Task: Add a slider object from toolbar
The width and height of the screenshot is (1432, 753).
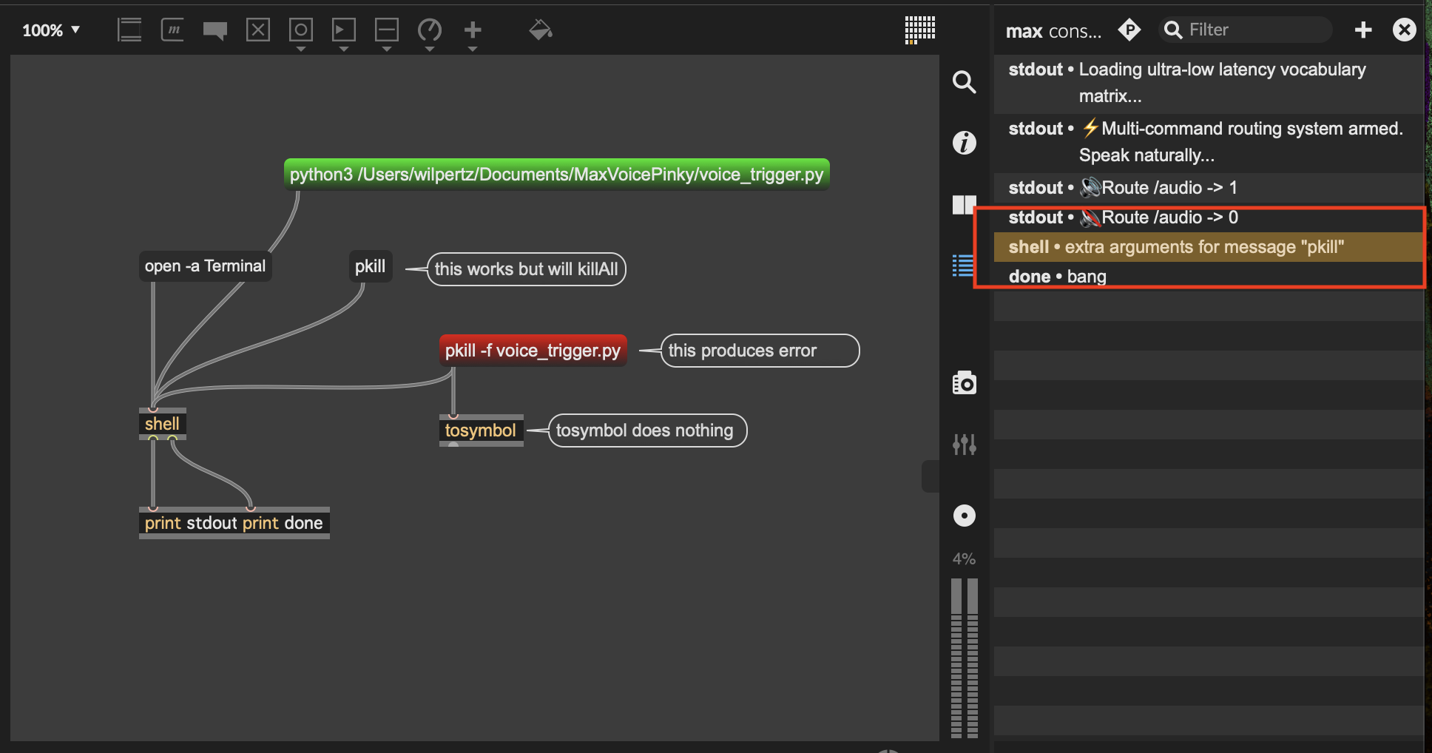Action: click(386, 30)
